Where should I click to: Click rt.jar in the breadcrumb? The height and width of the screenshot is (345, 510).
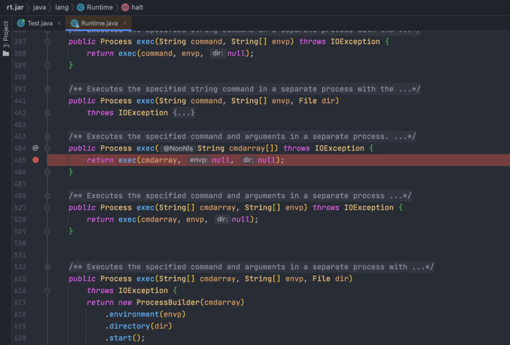coord(15,7)
